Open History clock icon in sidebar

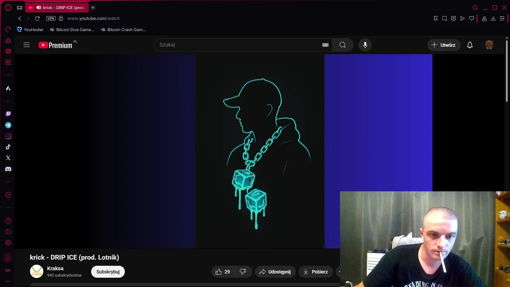(8, 221)
